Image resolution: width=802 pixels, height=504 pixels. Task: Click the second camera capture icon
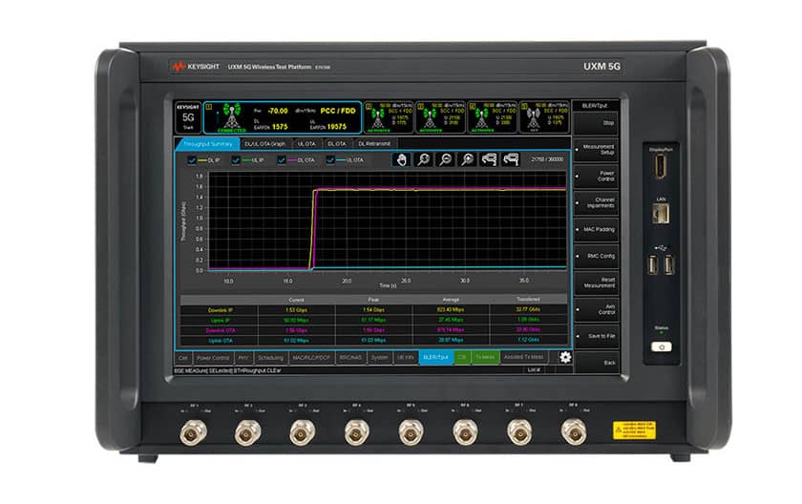[x=511, y=159]
